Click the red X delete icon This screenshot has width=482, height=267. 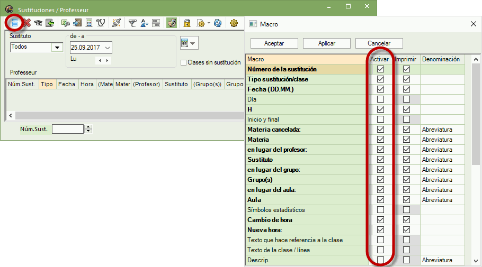click(27, 23)
